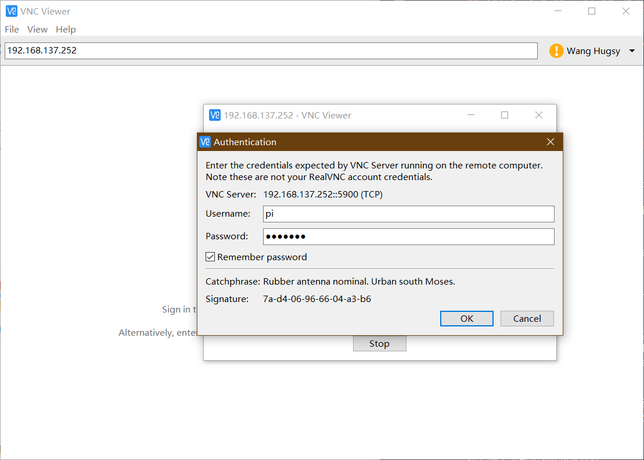Minimize the main VNC Viewer window

pos(557,11)
